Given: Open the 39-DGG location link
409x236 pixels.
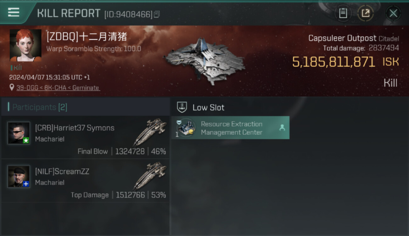Looking at the screenshot, I should 58,88.
